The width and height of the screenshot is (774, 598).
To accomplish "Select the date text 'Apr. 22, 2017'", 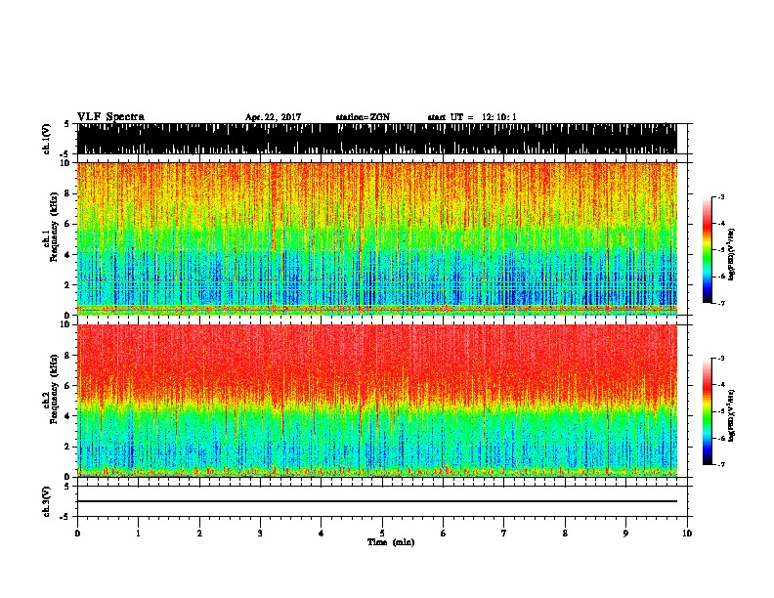I will coord(273,117).
